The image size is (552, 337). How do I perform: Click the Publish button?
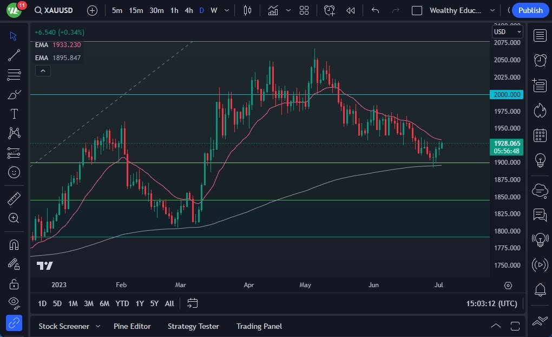[530, 10]
